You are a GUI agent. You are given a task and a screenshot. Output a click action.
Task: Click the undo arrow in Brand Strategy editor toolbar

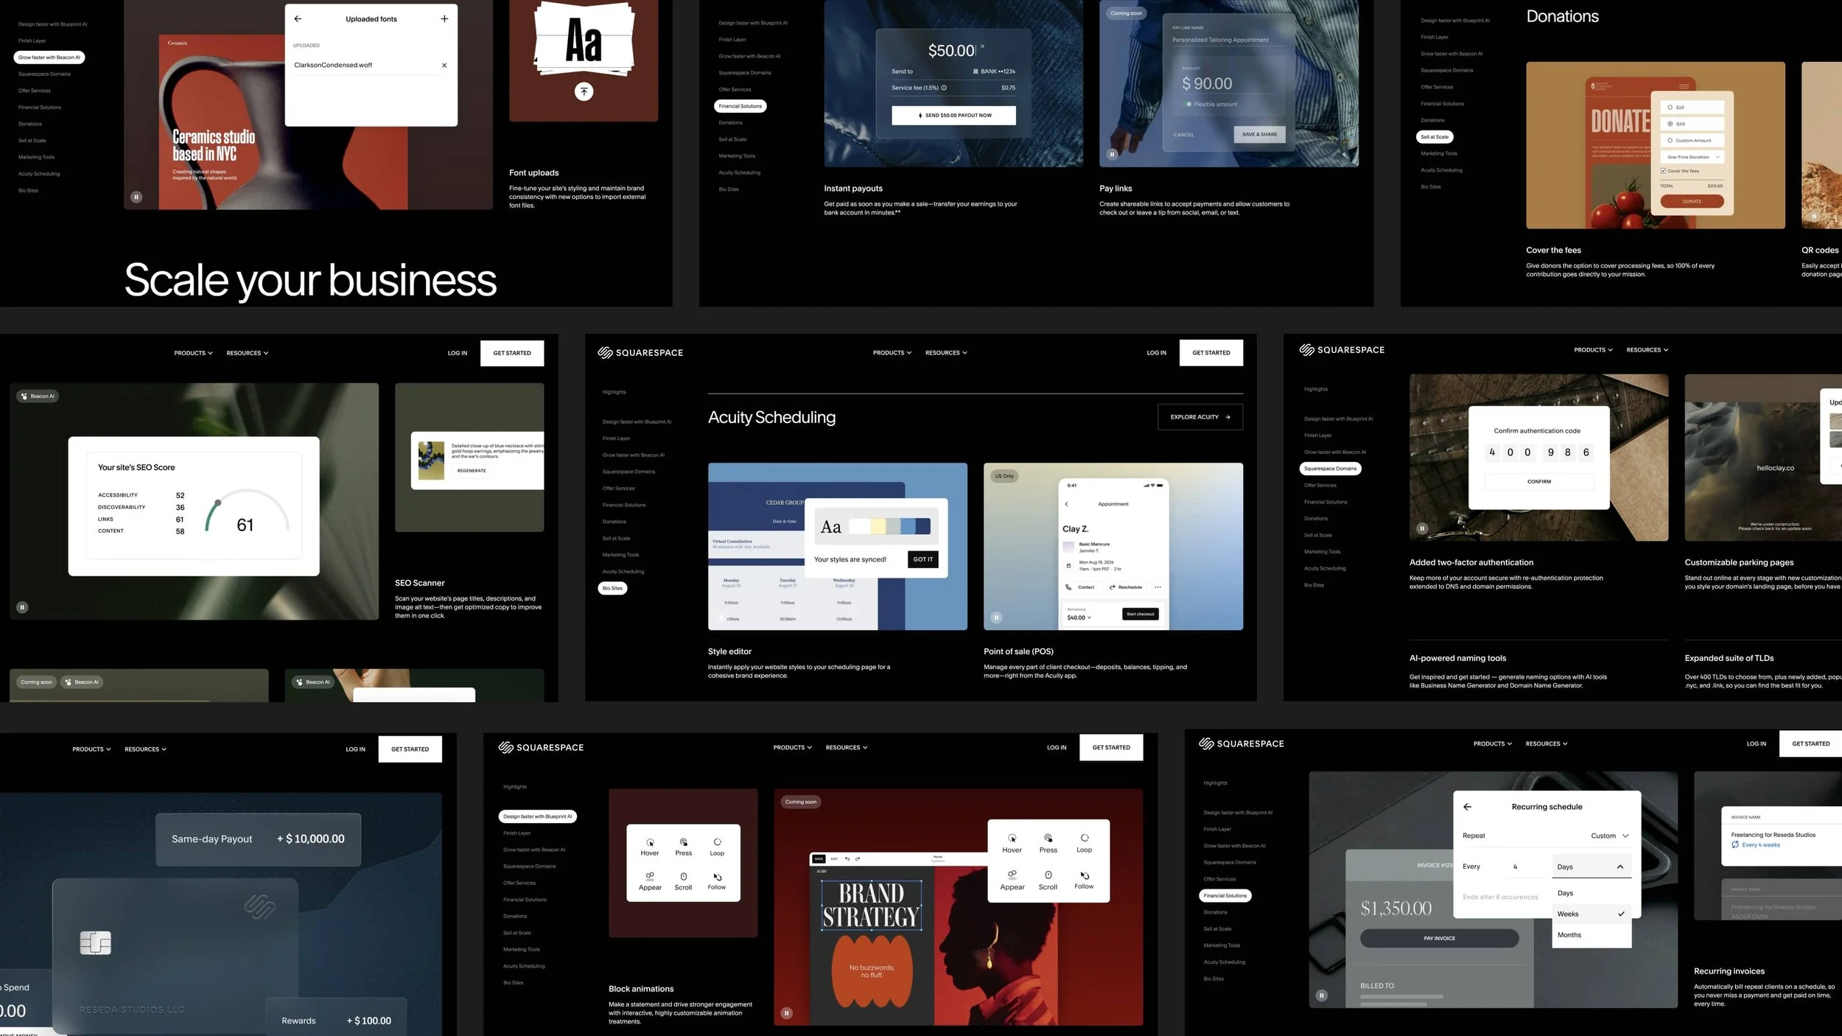(x=847, y=858)
